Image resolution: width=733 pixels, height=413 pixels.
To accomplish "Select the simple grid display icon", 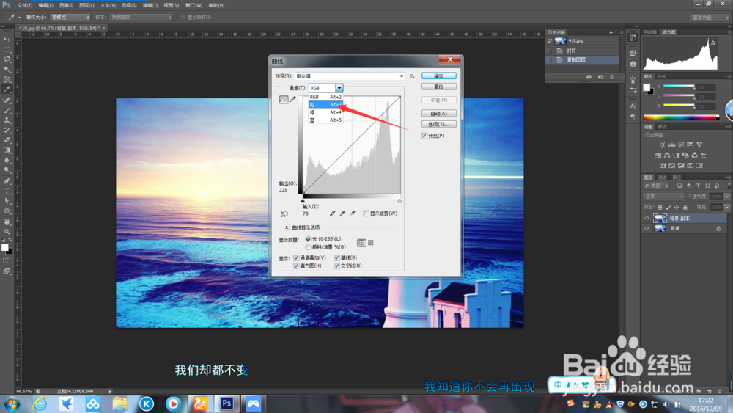I will pos(361,243).
